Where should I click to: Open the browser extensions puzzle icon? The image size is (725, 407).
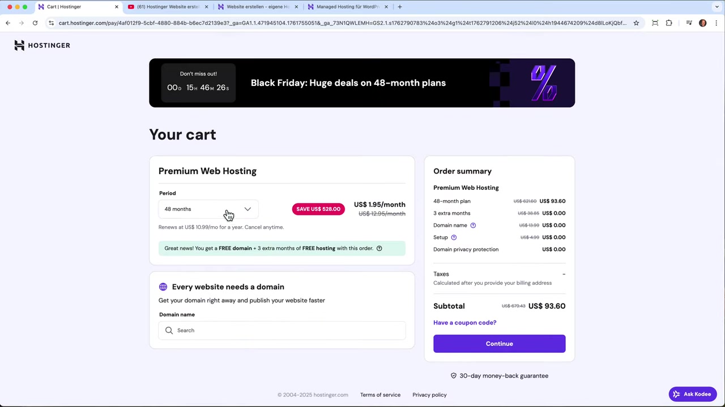[x=669, y=23]
